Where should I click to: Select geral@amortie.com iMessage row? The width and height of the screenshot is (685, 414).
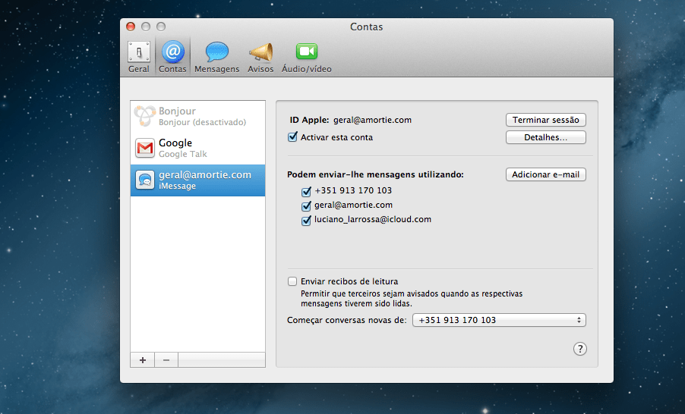click(x=198, y=180)
